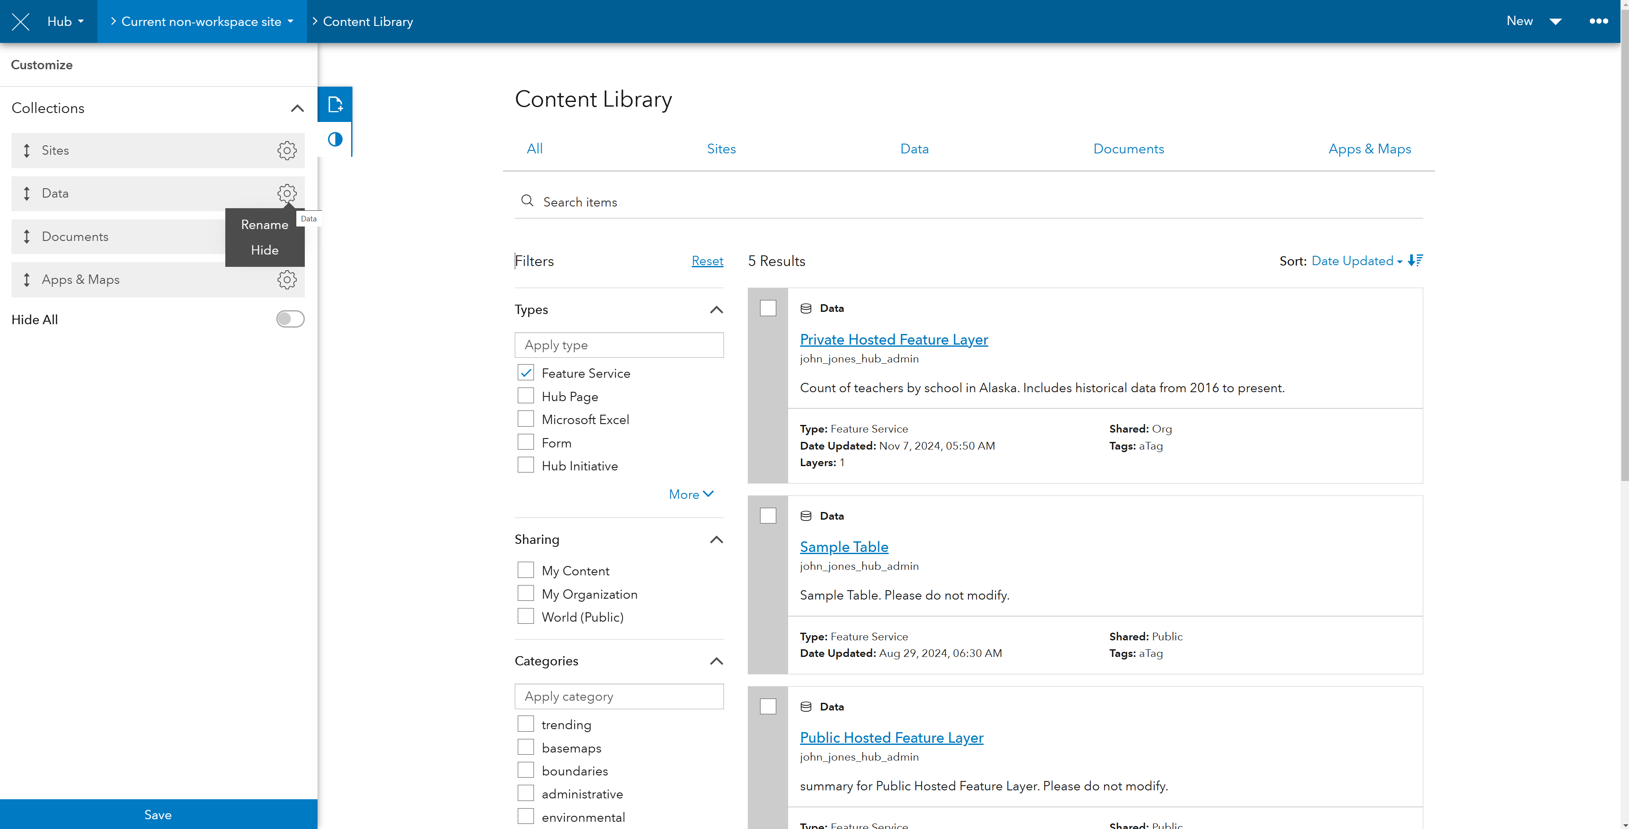Click the Save button
Screen dimensions: 1629x829
click(x=158, y=815)
